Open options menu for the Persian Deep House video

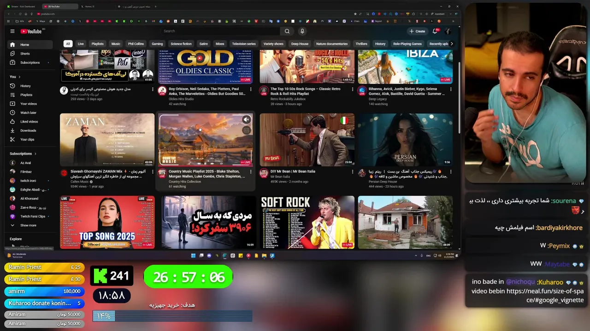tap(451, 172)
